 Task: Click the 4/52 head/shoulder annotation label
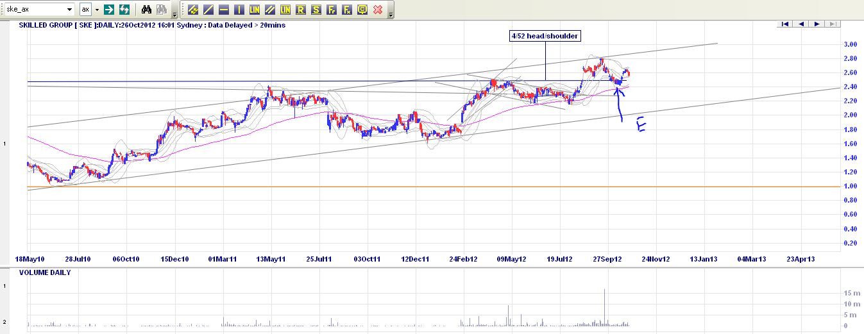(x=545, y=37)
